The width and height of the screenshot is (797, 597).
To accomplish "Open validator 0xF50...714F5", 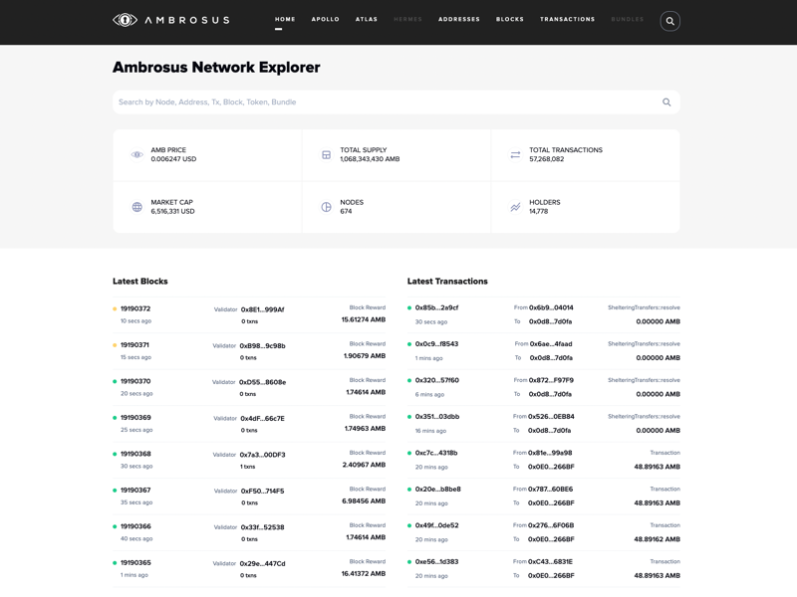I will (x=262, y=491).
